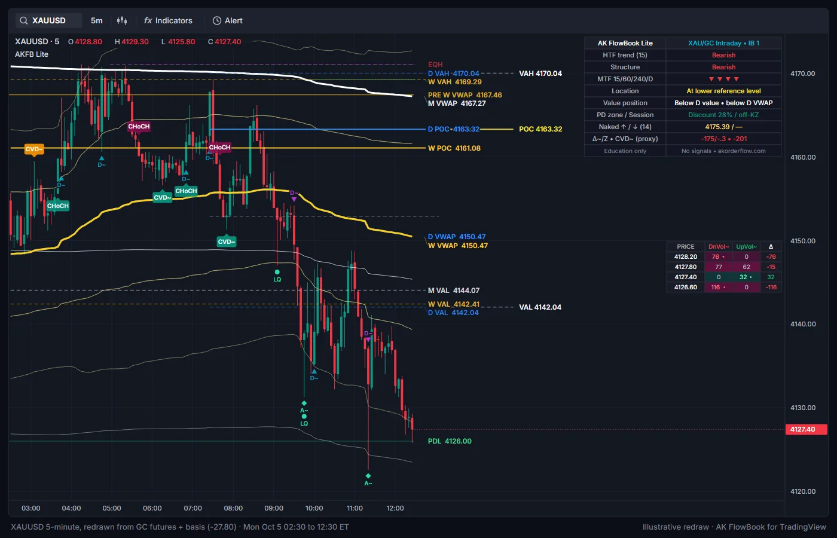Select the 4126.60 row in the price ladder
837x538 pixels.
724,288
